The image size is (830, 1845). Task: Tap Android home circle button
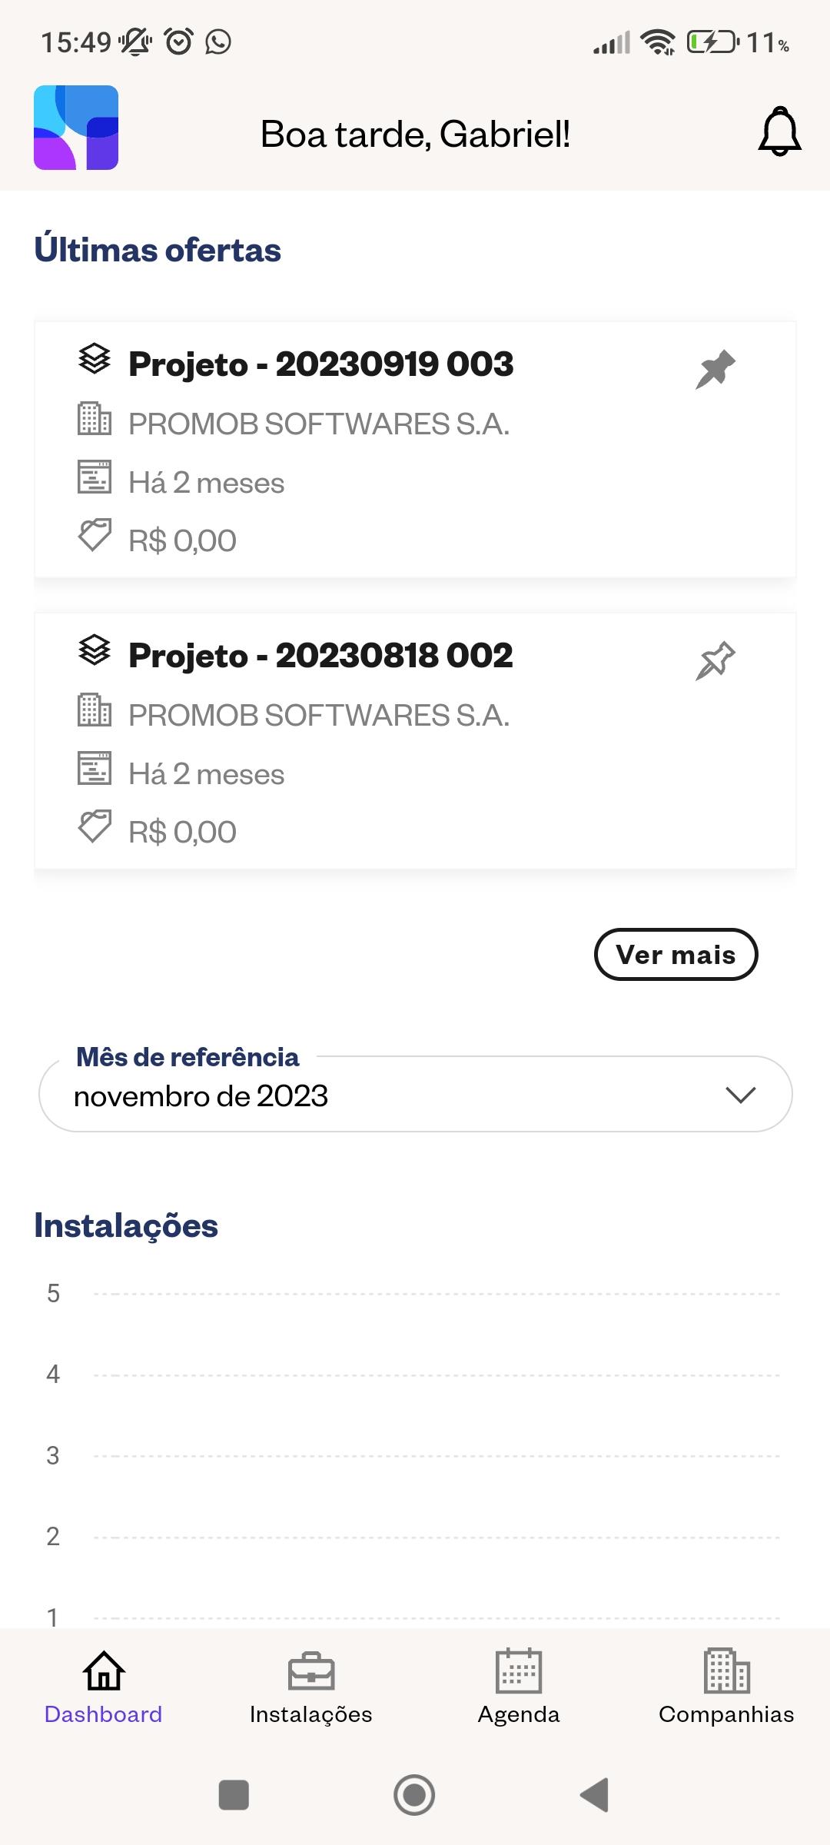(x=414, y=1795)
